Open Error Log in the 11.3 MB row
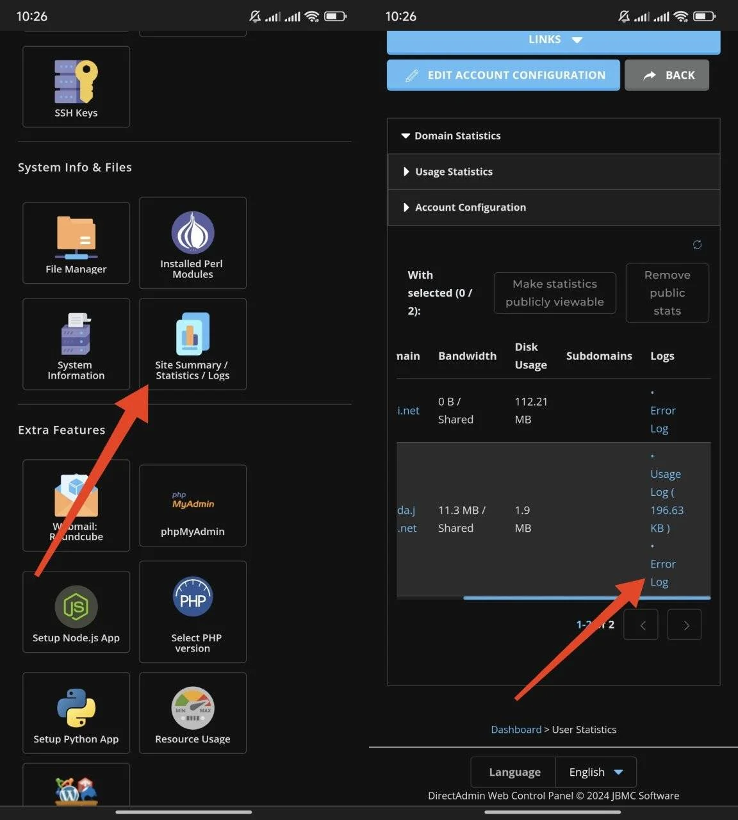The width and height of the screenshot is (738, 820). point(663,573)
